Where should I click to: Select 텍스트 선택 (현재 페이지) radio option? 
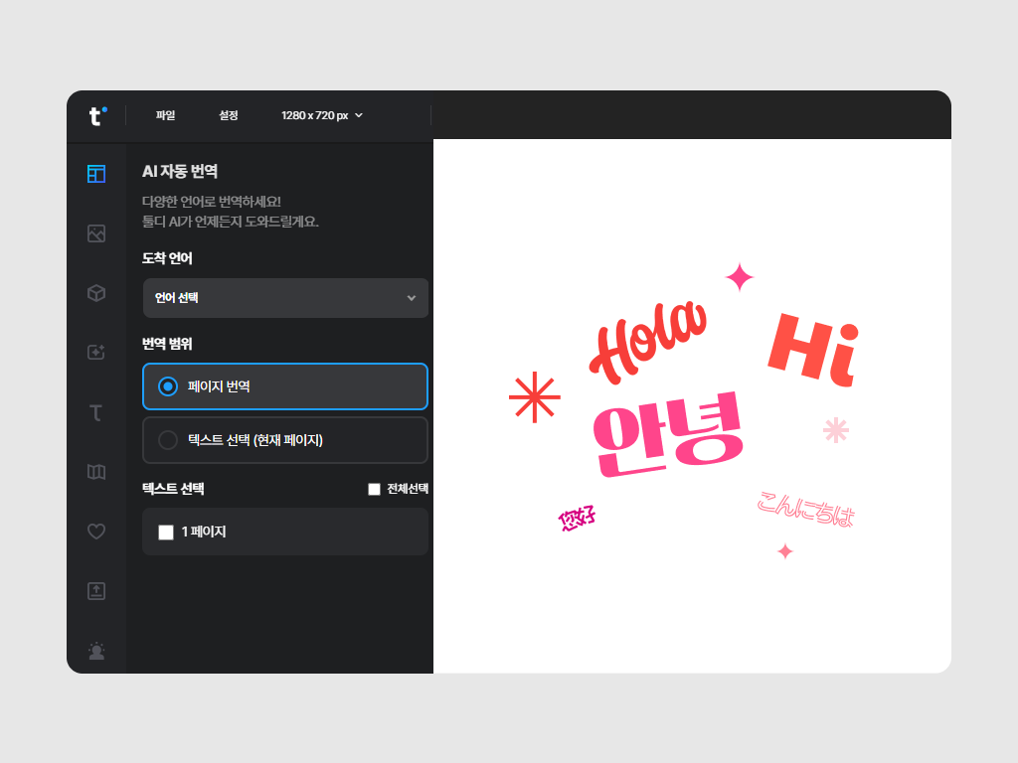point(285,440)
